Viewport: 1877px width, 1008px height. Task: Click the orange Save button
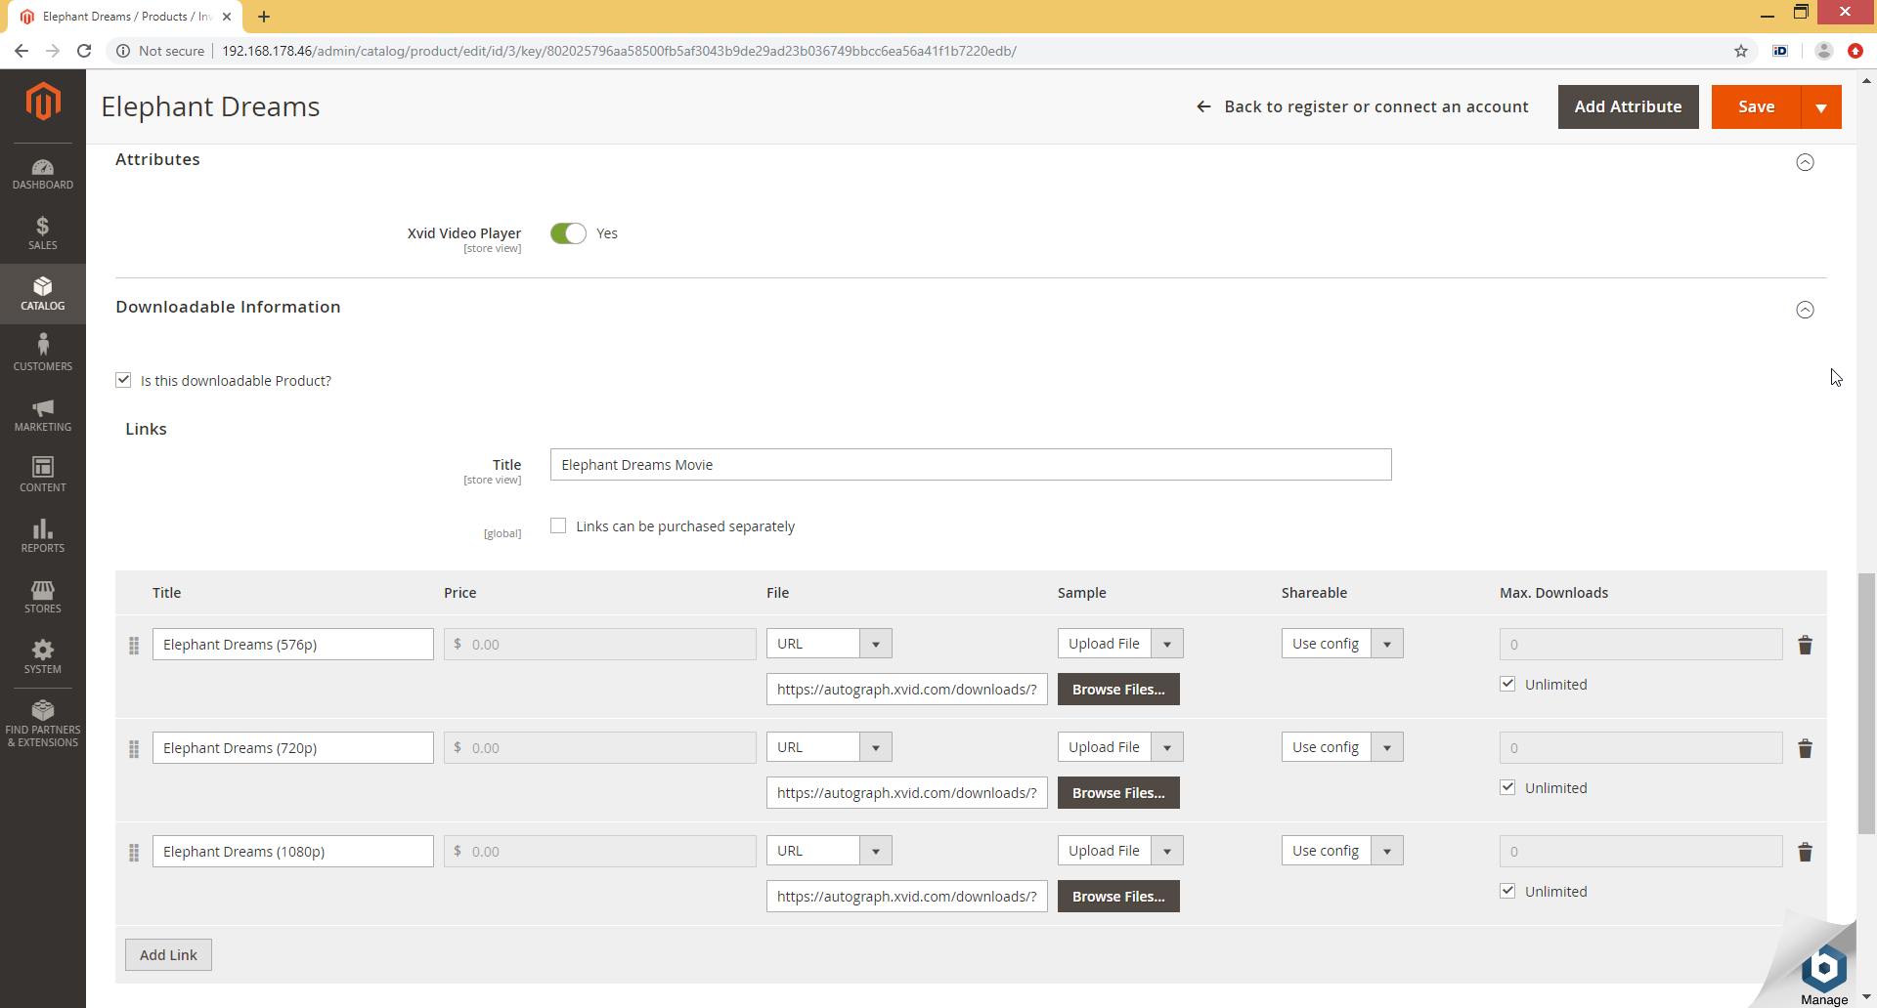pos(1756,107)
